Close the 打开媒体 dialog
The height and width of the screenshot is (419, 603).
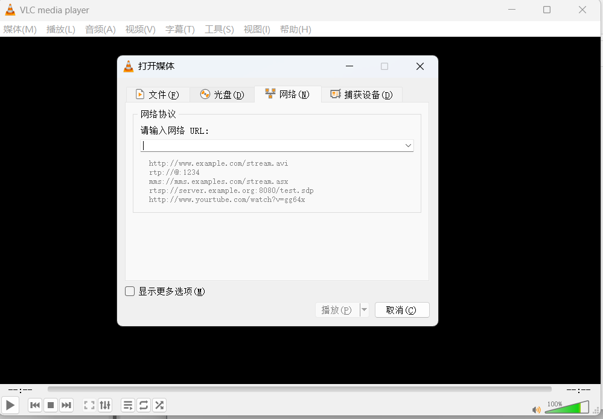point(420,66)
